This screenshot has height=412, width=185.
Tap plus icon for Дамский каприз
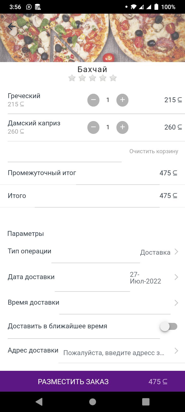coord(122,127)
